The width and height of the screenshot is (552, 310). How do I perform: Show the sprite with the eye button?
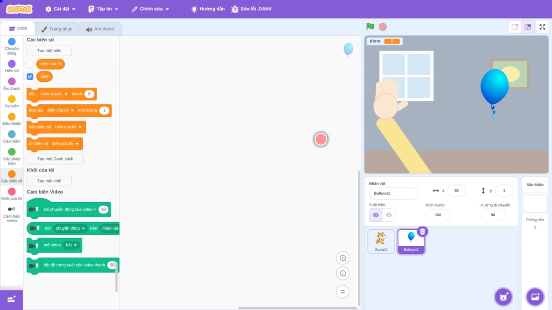pos(376,215)
